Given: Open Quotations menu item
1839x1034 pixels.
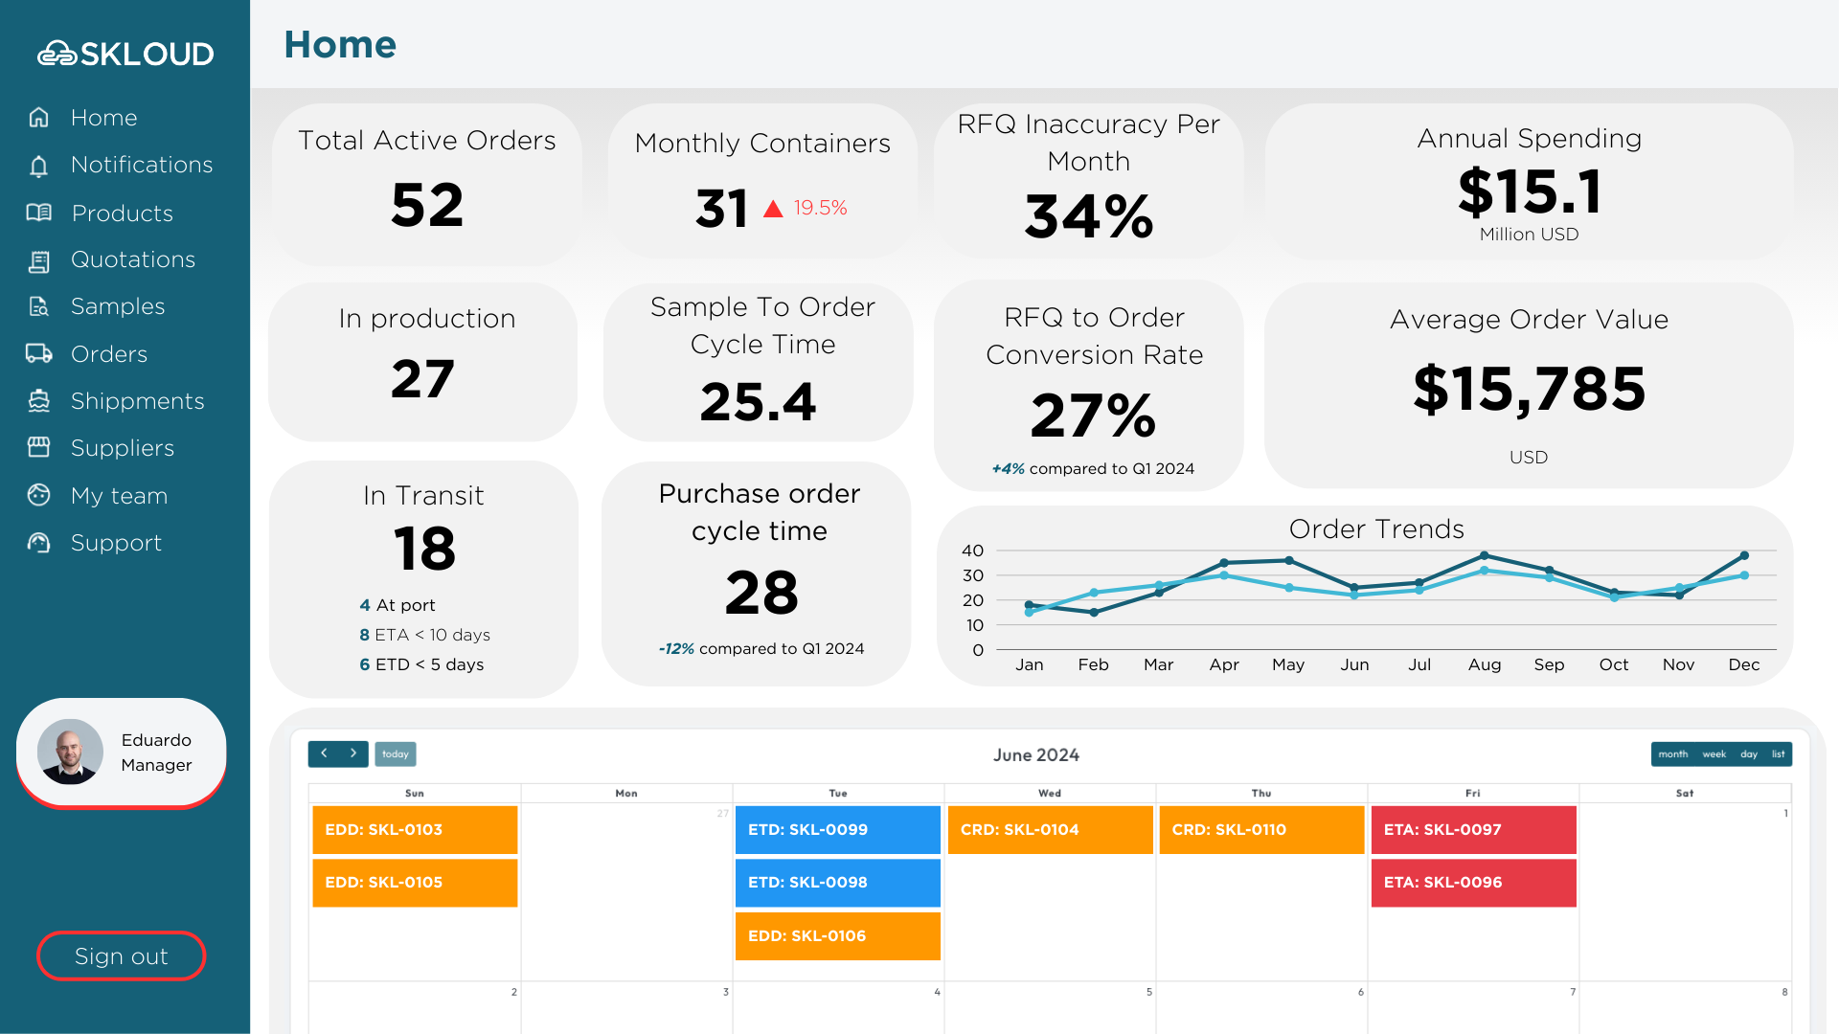Looking at the screenshot, I should 133,259.
